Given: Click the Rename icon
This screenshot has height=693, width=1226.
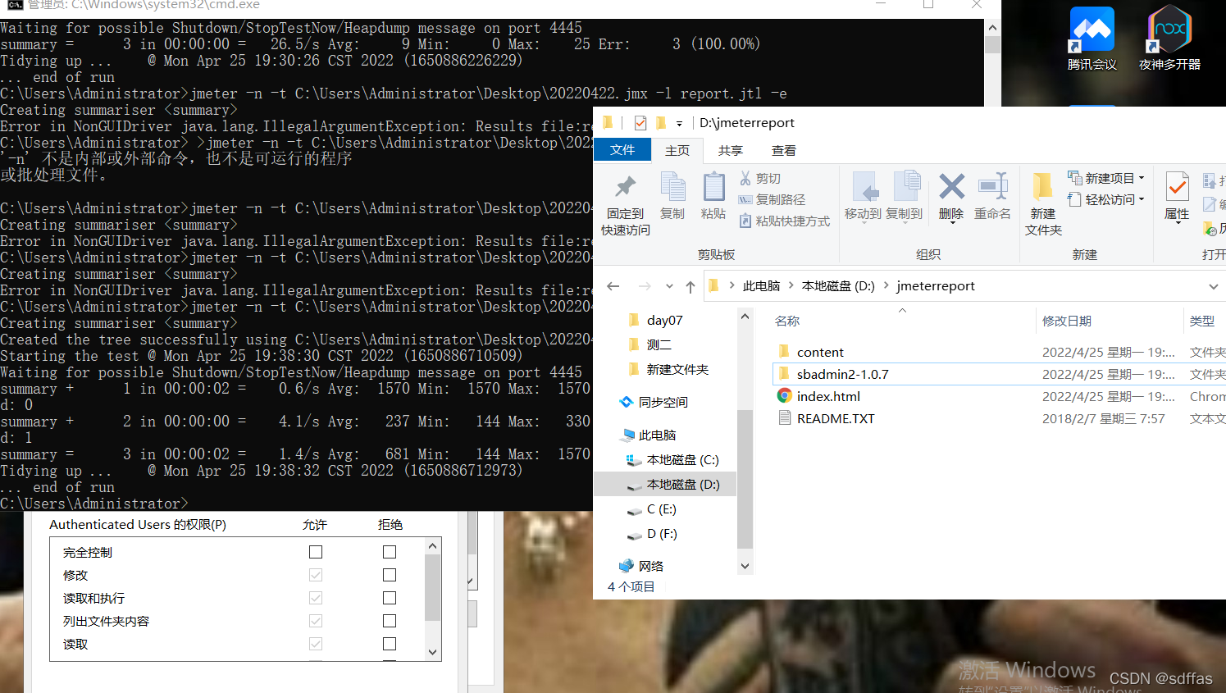Looking at the screenshot, I should tap(992, 186).
